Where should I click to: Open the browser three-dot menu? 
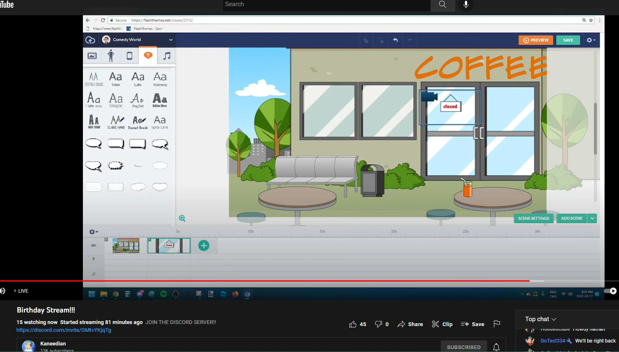pyautogui.click(x=600, y=20)
